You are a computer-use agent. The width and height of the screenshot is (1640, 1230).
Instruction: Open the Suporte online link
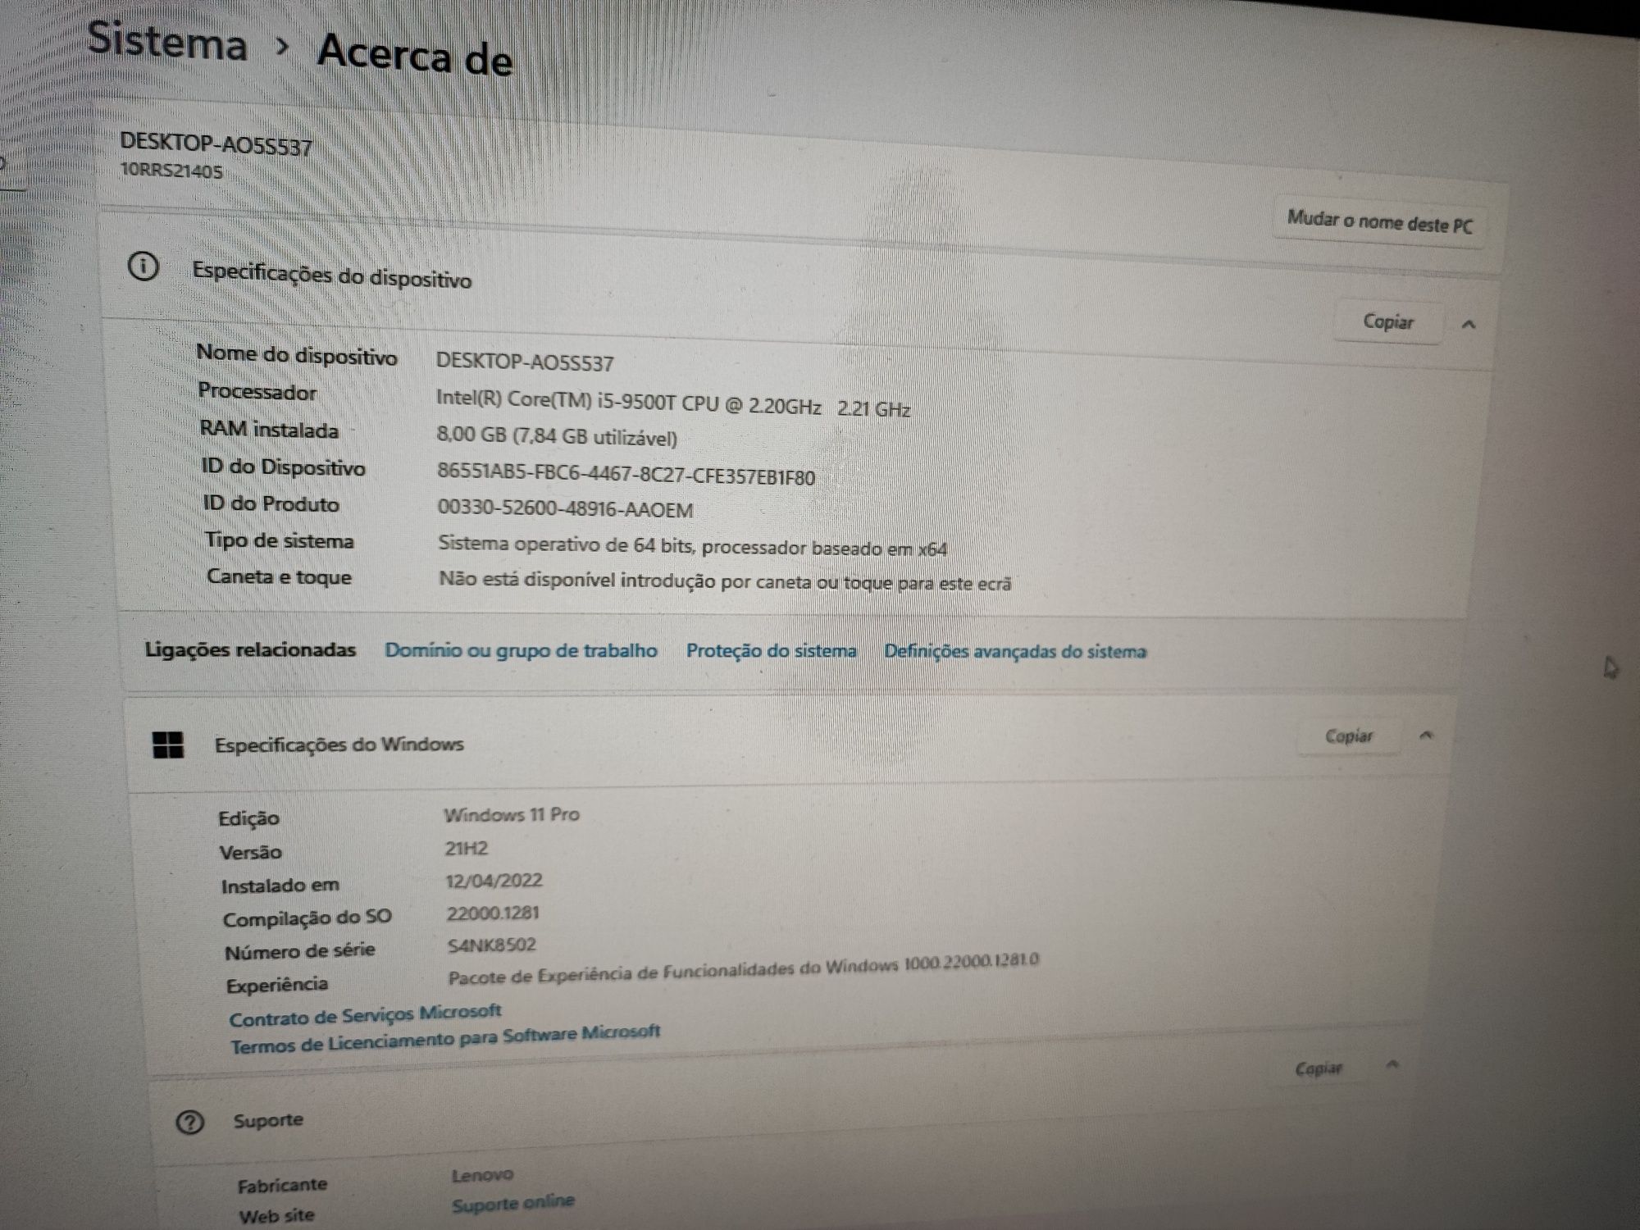tap(513, 1204)
